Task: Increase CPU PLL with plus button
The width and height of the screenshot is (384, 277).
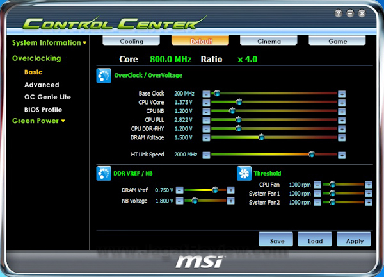Action: click(x=342, y=120)
